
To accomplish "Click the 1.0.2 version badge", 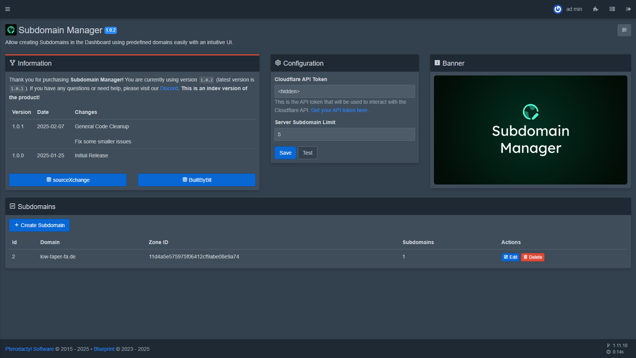I will click(x=110, y=30).
